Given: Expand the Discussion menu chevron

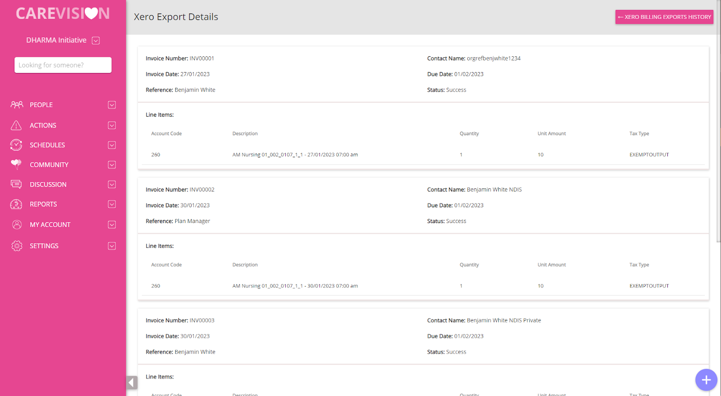Looking at the screenshot, I should point(112,184).
